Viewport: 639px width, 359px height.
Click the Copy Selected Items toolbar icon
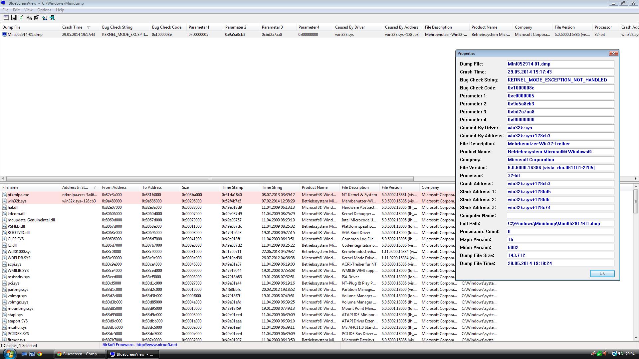(29, 18)
